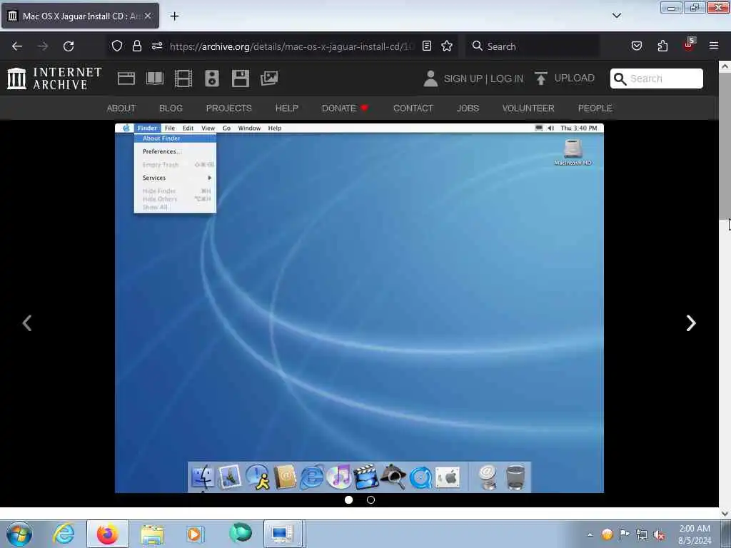Select the second carousel dot
Image resolution: width=731 pixels, height=548 pixels.
click(x=370, y=499)
